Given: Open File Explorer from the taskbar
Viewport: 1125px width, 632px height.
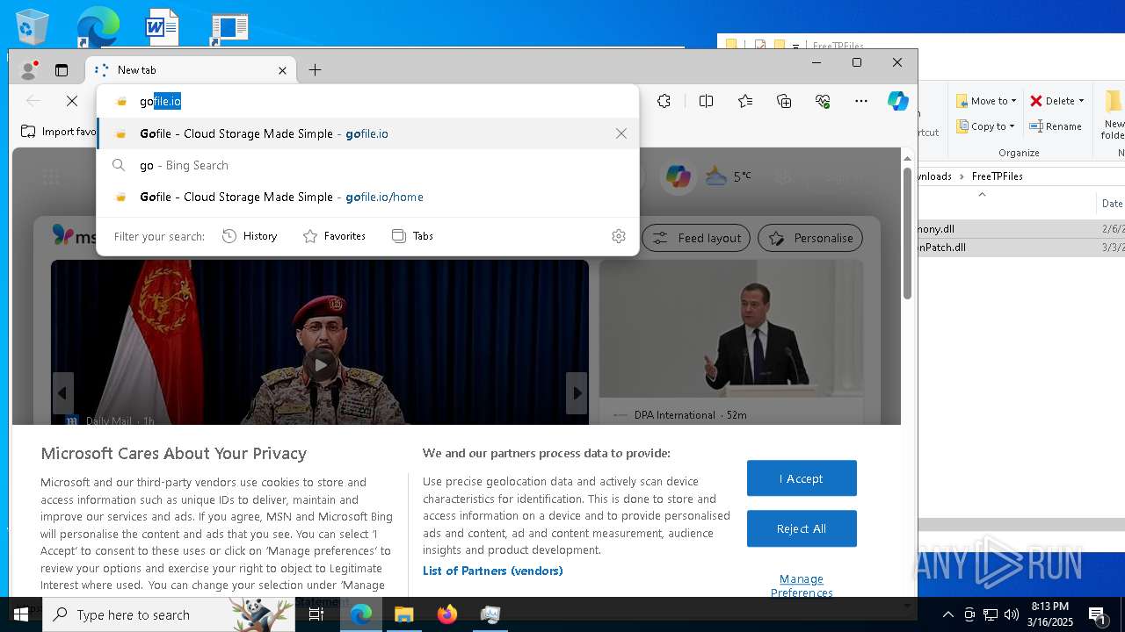Looking at the screenshot, I should click(x=404, y=614).
